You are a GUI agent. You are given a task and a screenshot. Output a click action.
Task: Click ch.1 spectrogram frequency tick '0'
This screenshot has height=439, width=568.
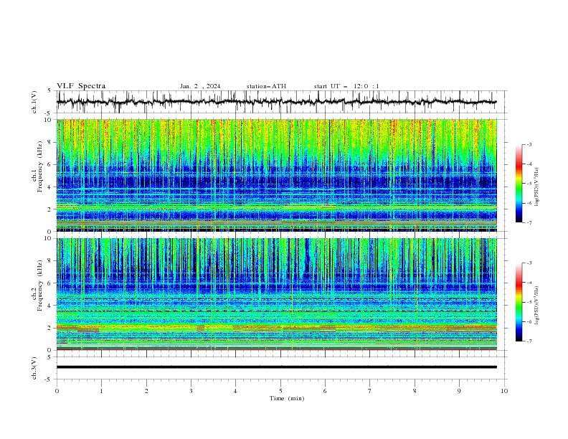pyautogui.click(x=51, y=231)
